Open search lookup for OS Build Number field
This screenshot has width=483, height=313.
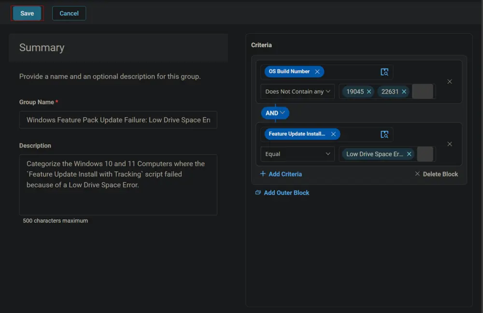point(384,72)
